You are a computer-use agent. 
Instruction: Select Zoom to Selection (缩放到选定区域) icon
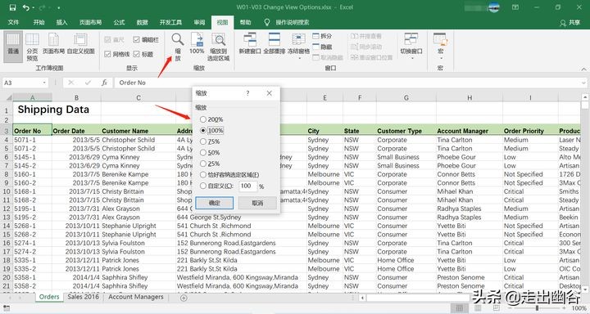click(x=218, y=47)
